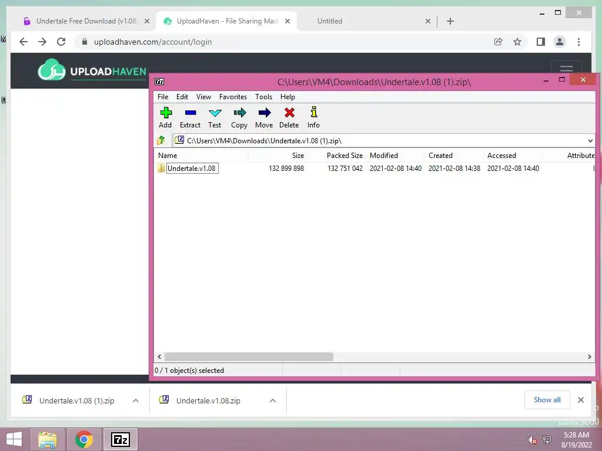Sort by the Size column header
This screenshot has height=451, width=602.
click(x=277, y=155)
